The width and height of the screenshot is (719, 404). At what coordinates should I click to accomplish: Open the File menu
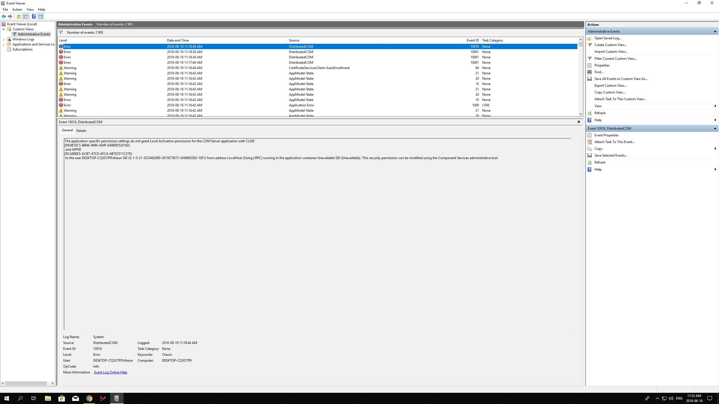click(5, 10)
